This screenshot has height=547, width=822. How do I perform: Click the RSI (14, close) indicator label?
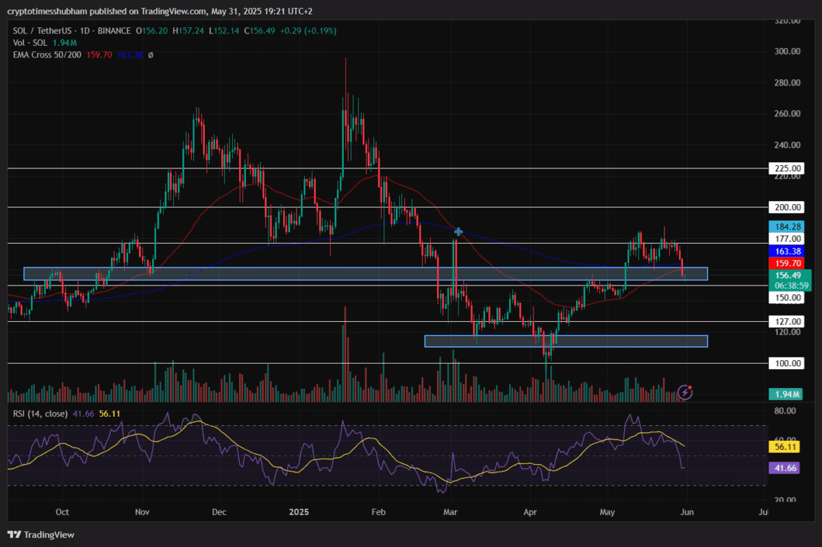tap(40, 414)
